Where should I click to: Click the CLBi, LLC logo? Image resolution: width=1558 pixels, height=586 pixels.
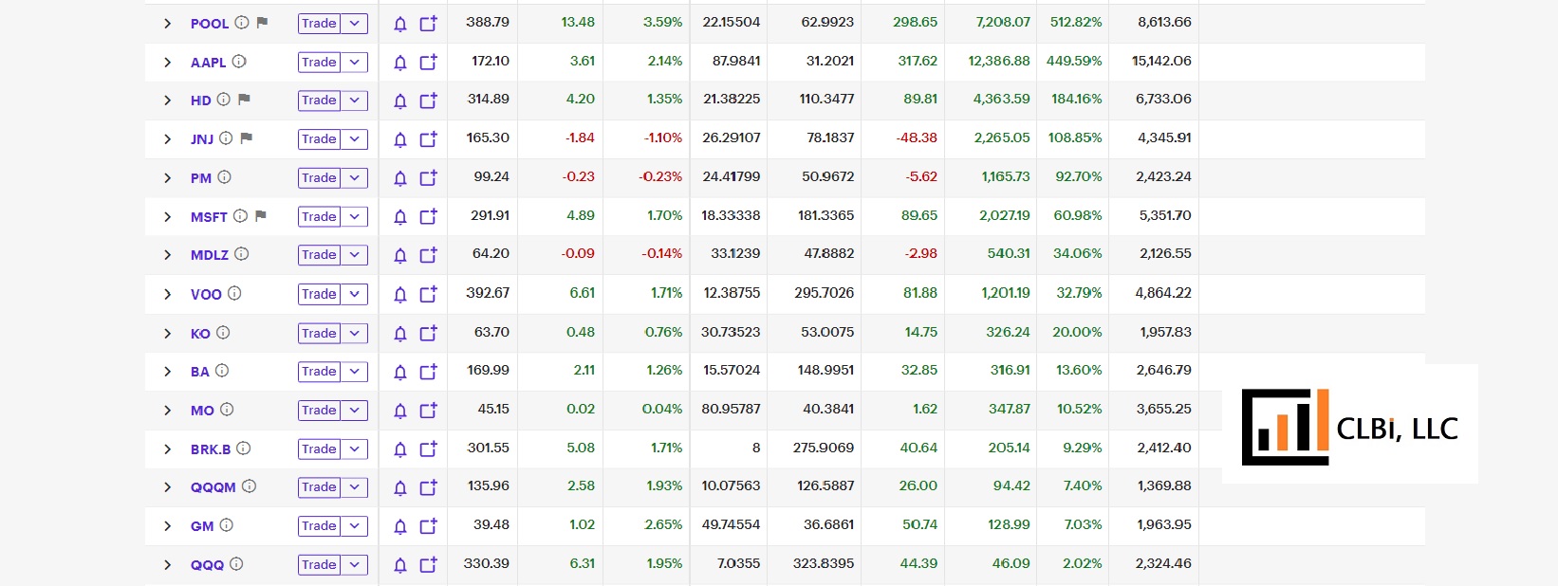[x=1349, y=427]
